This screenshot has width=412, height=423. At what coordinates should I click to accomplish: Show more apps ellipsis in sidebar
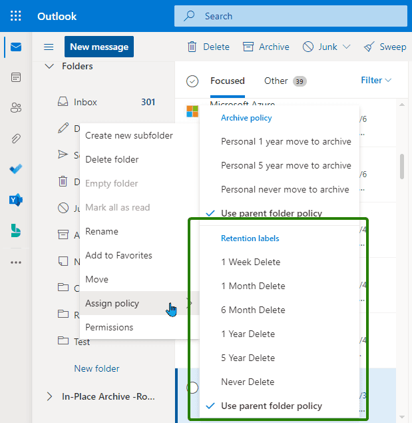point(16,262)
